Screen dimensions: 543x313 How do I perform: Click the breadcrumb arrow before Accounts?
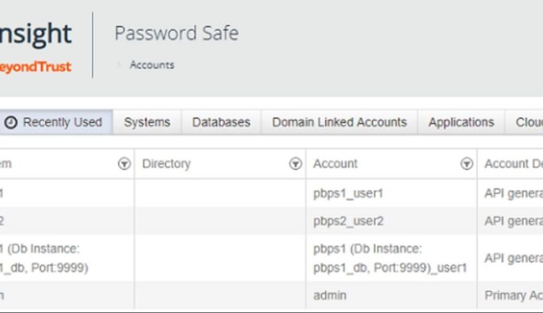[x=119, y=65]
